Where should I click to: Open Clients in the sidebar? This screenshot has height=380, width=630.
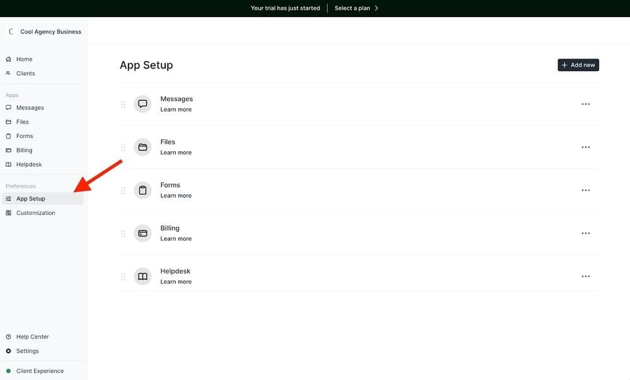(25, 73)
